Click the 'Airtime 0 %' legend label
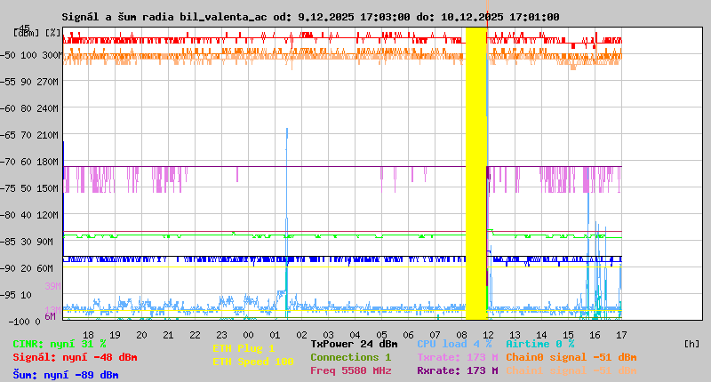The width and height of the screenshot is (711, 382). pyautogui.click(x=540, y=344)
